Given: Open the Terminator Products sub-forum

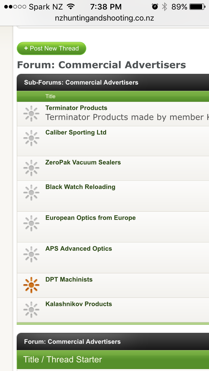Looking at the screenshot, I should [76, 108].
